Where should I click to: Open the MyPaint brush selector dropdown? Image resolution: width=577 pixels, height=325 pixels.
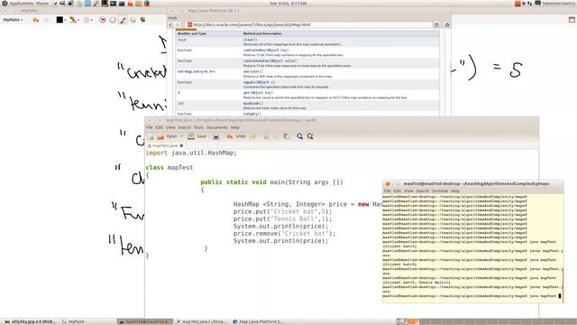coord(73,20)
